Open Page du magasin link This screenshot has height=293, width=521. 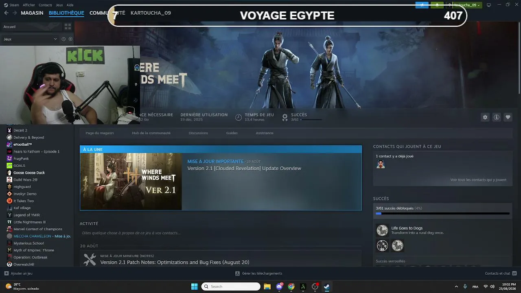tap(100, 133)
